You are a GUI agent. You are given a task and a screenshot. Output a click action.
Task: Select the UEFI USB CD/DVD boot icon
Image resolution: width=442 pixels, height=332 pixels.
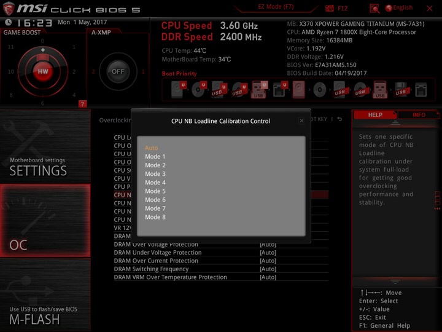[239, 90]
